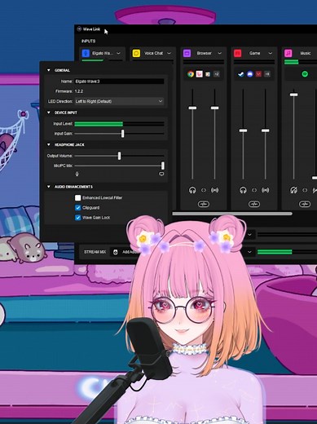Collapse the Device Input section

click(49, 113)
